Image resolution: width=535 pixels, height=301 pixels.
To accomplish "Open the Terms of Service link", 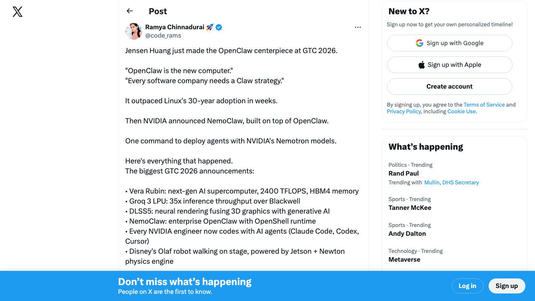I will (x=484, y=105).
